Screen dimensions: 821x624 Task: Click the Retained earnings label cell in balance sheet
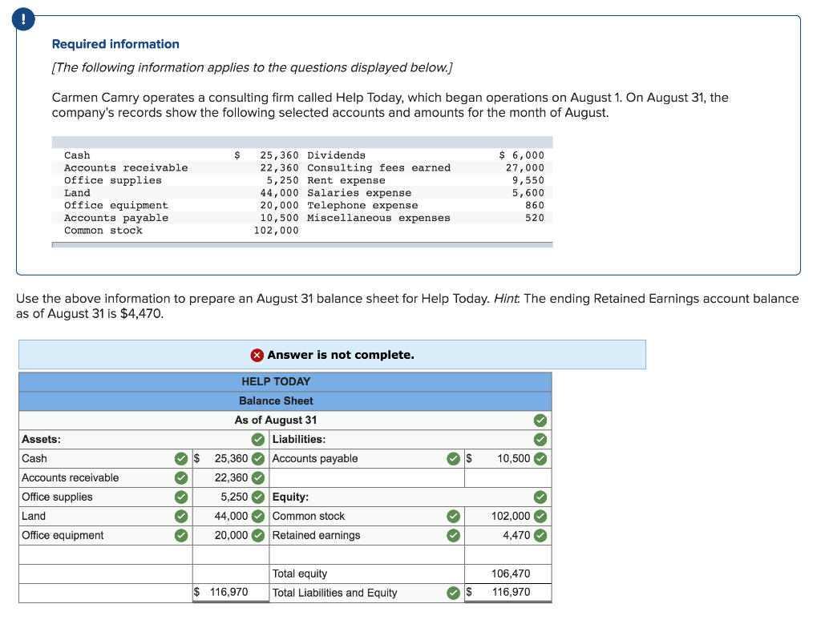pyautogui.click(x=366, y=536)
